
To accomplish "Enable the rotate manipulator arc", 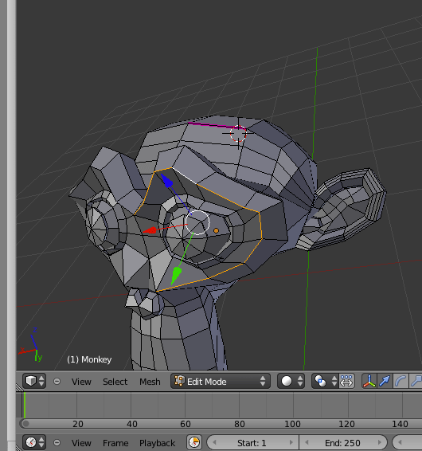I will click(x=401, y=381).
